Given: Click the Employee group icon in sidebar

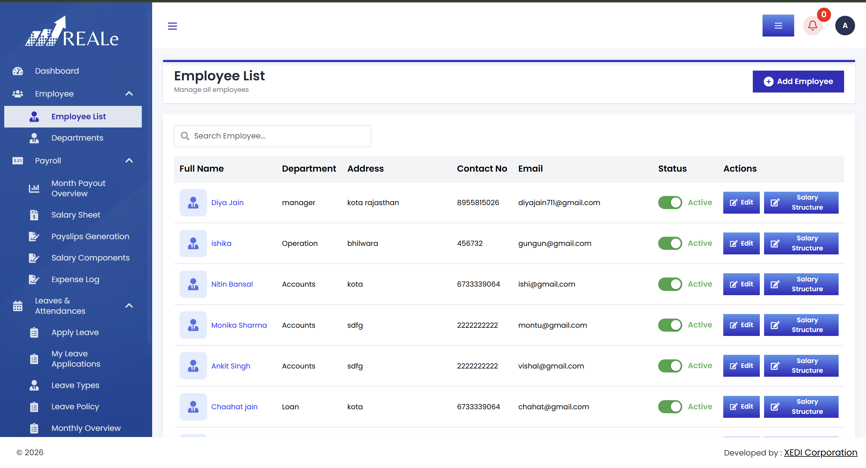Looking at the screenshot, I should tap(17, 94).
